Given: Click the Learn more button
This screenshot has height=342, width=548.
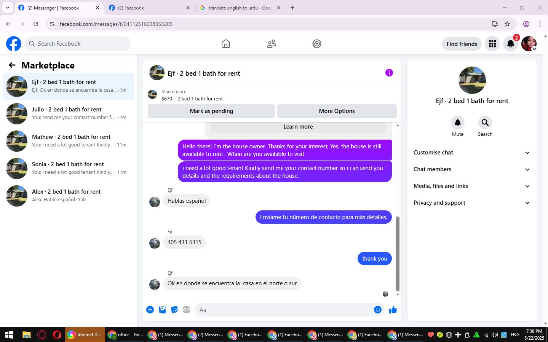Looking at the screenshot, I should [298, 127].
